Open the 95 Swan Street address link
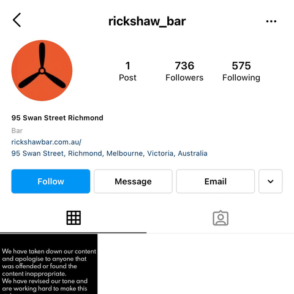The height and width of the screenshot is (294, 294). pos(109,153)
